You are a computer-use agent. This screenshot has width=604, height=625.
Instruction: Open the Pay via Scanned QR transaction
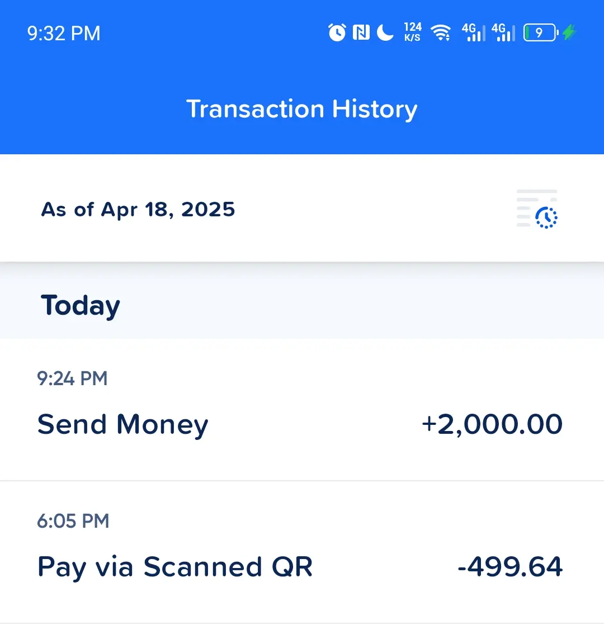tap(302, 552)
